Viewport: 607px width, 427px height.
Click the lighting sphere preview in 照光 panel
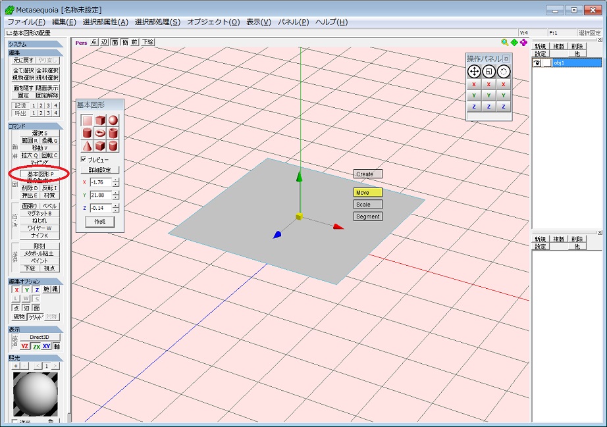36,395
